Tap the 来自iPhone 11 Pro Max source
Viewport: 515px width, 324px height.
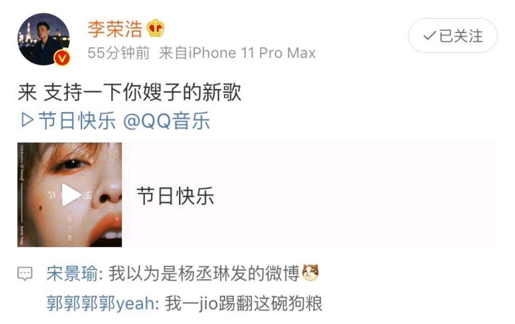pos(237,53)
